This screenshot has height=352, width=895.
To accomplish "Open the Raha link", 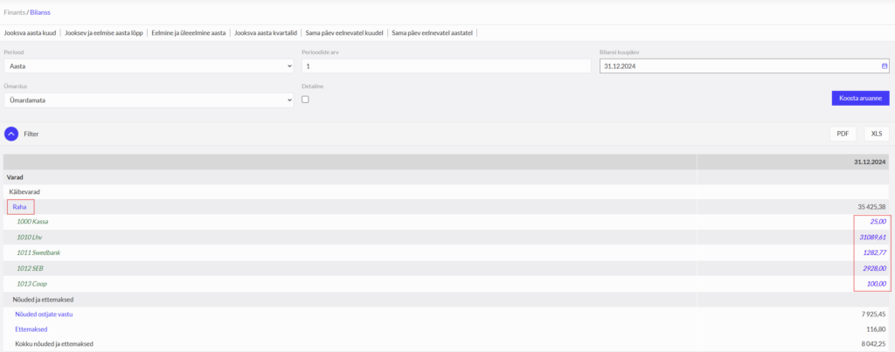I will (x=19, y=207).
